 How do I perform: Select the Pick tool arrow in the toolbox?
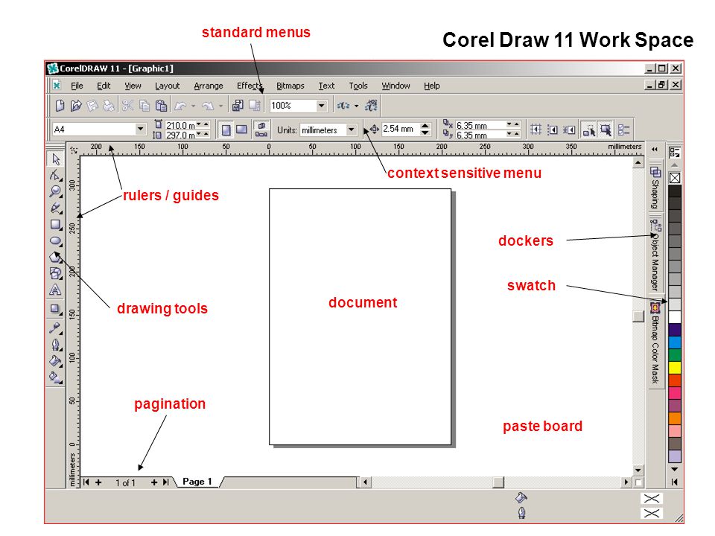tap(56, 159)
